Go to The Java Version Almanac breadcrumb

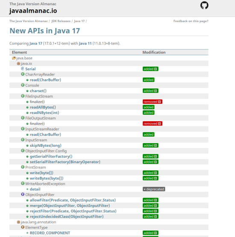click(x=29, y=21)
